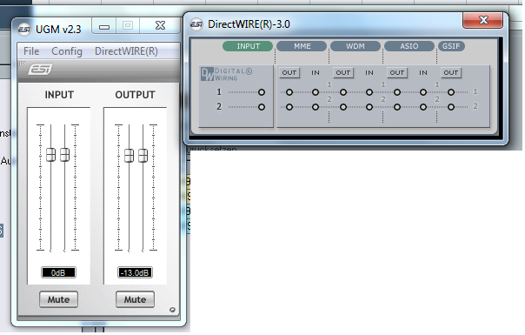The width and height of the screenshot is (525, 335).
Task: Open the Config menu
Action: click(67, 51)
